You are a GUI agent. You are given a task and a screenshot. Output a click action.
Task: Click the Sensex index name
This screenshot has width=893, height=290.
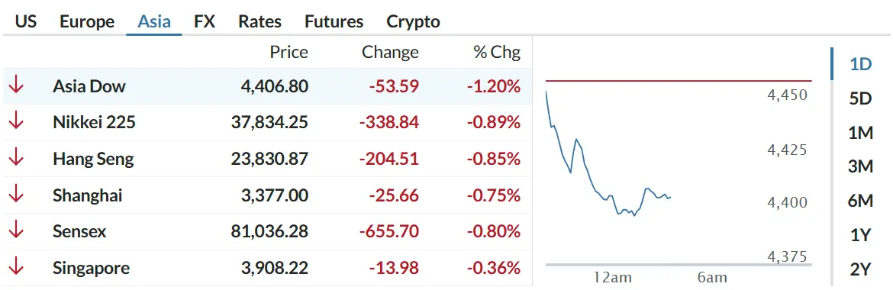(x=79, y=231)
